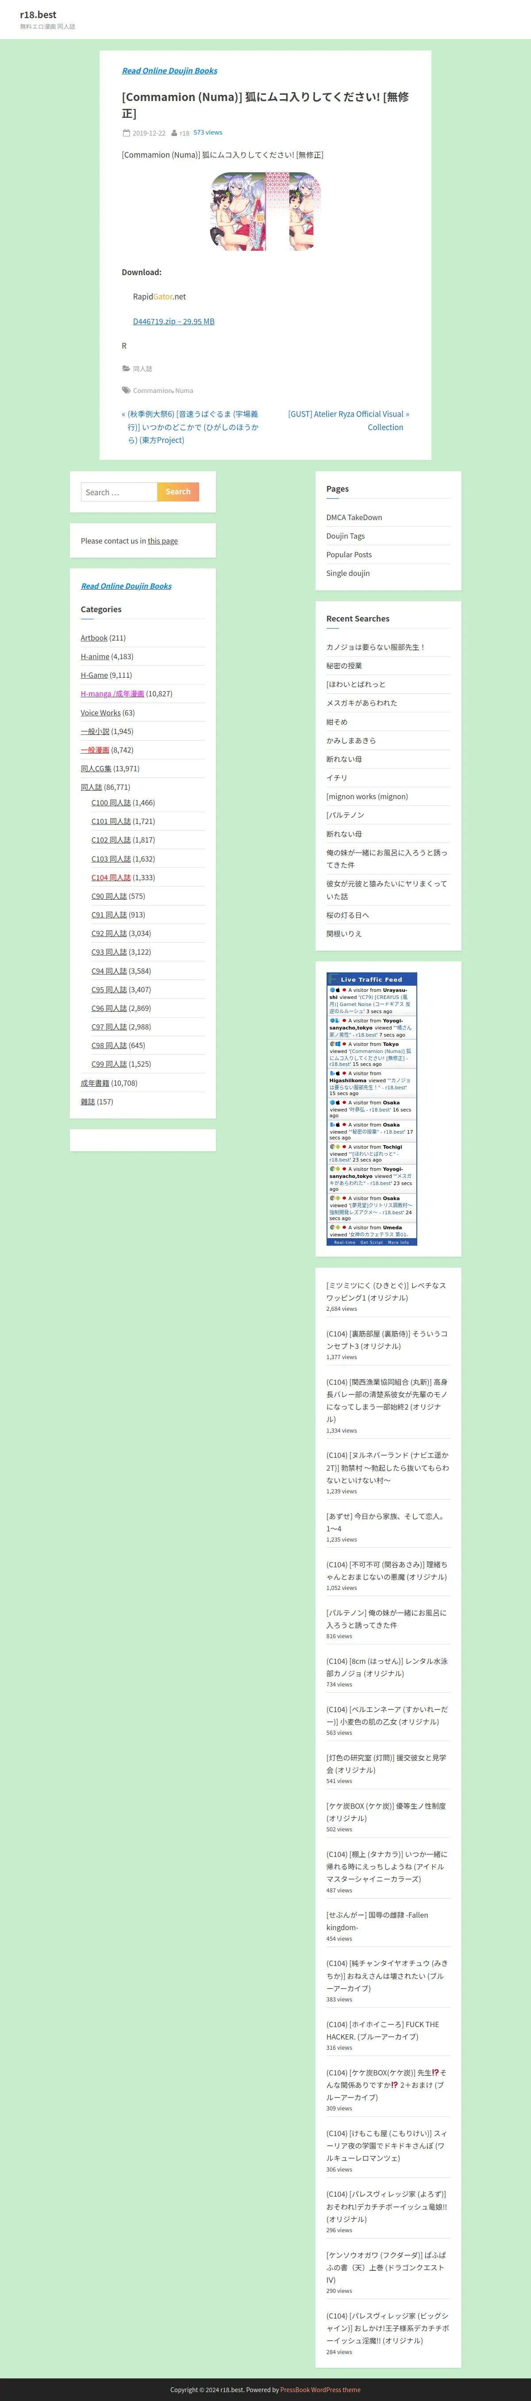This screenshot has height=2401, width=531.
Task: Open the 'this page' contact link
Action: 162,540
